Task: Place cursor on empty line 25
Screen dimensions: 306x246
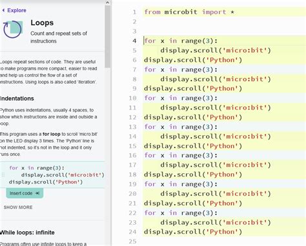Action: (x=224, y=241)
